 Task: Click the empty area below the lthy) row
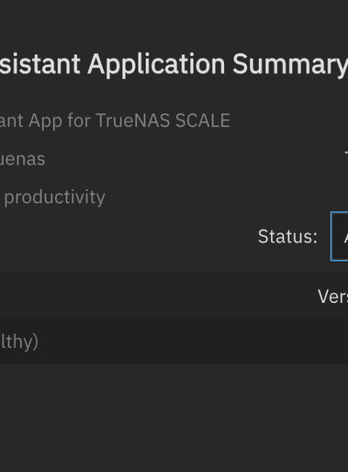pos(174,418)
